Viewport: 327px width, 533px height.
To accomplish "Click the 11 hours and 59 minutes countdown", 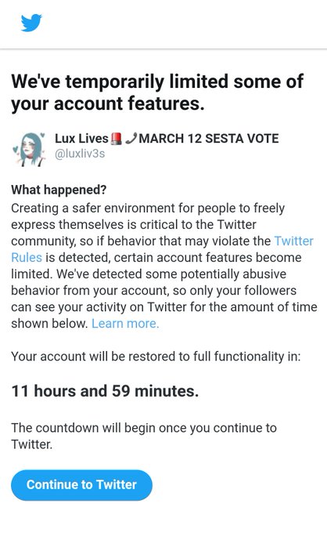I will 105,391.
